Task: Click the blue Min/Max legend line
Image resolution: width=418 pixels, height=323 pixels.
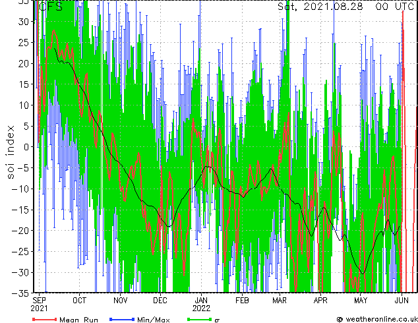Action: tap(122, 319)
